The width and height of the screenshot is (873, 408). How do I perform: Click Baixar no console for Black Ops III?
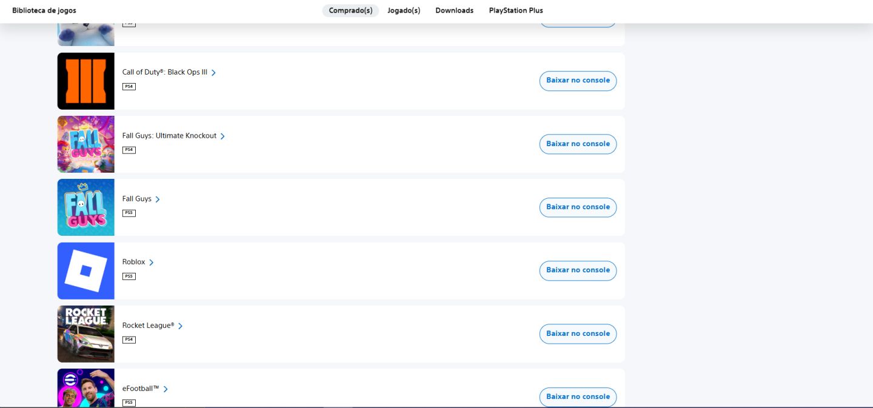pos(578,81)
